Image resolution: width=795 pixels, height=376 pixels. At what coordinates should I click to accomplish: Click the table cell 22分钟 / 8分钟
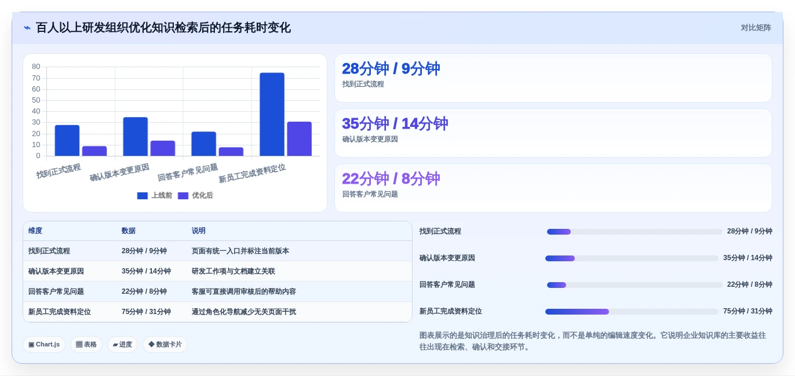click(x=144, y=291)
